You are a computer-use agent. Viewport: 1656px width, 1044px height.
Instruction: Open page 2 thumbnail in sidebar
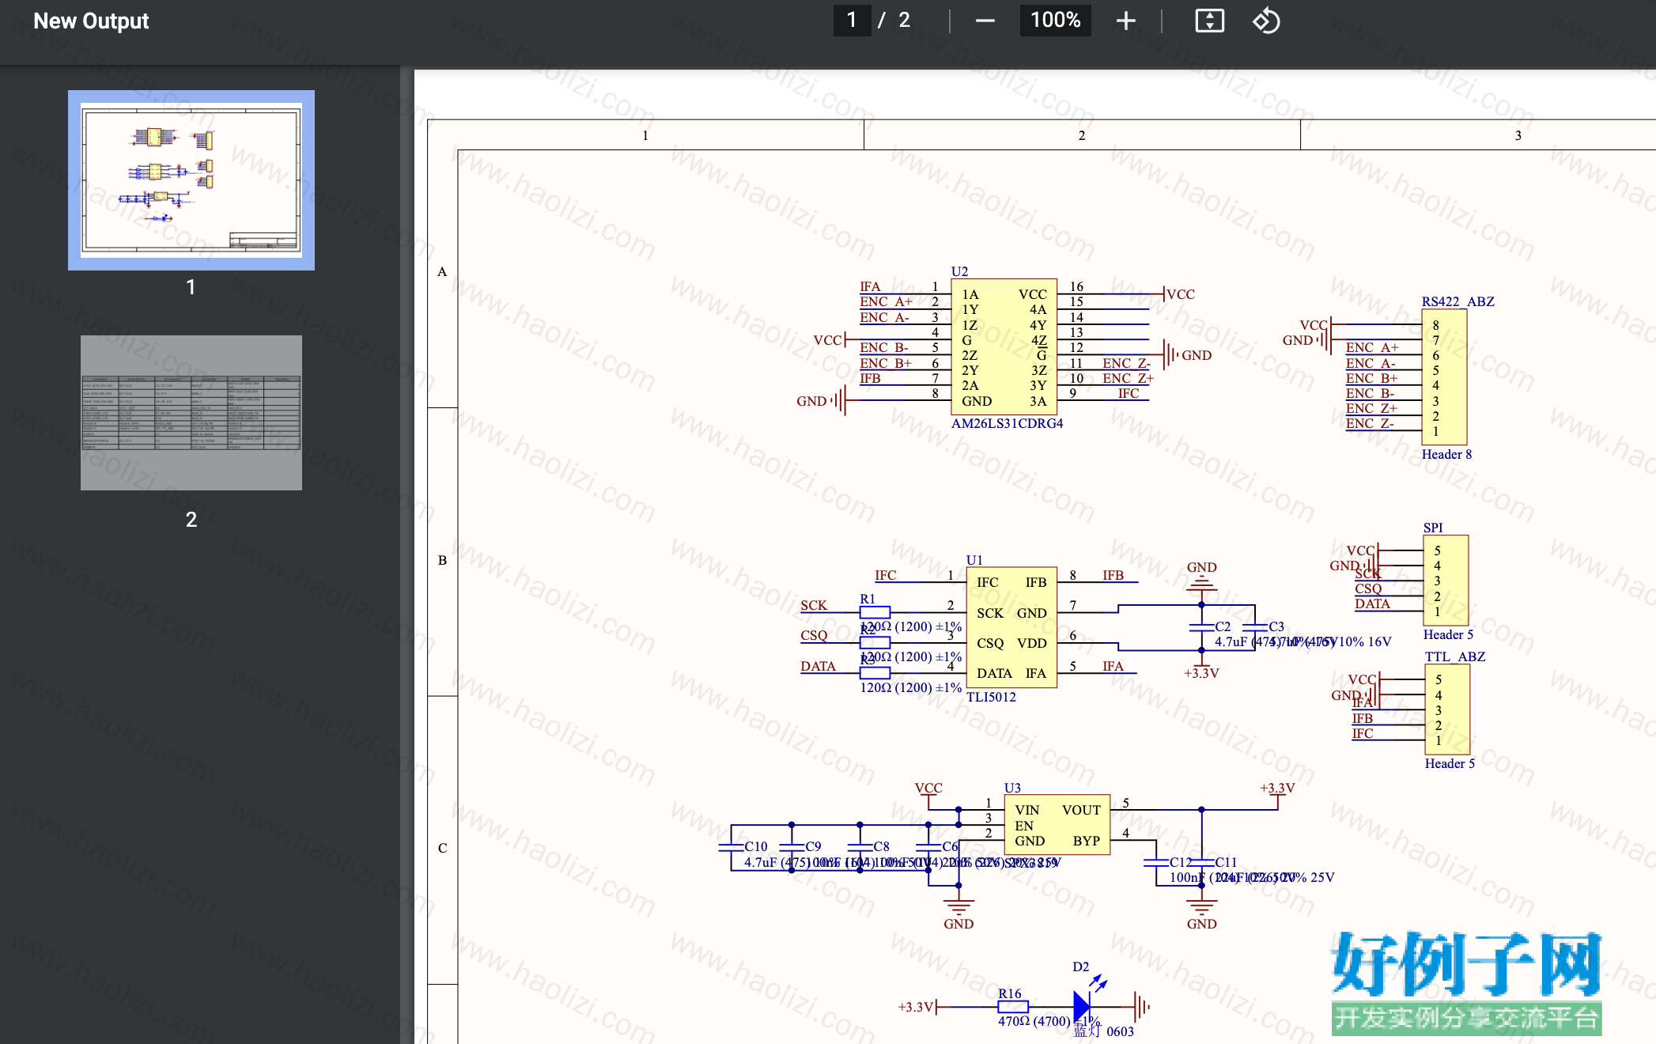(x=191, y=413)
